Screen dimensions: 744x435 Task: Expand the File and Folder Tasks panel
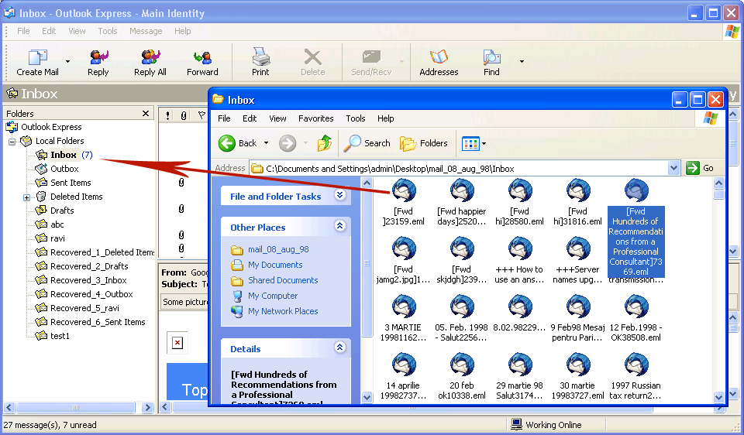click(339, 195)
